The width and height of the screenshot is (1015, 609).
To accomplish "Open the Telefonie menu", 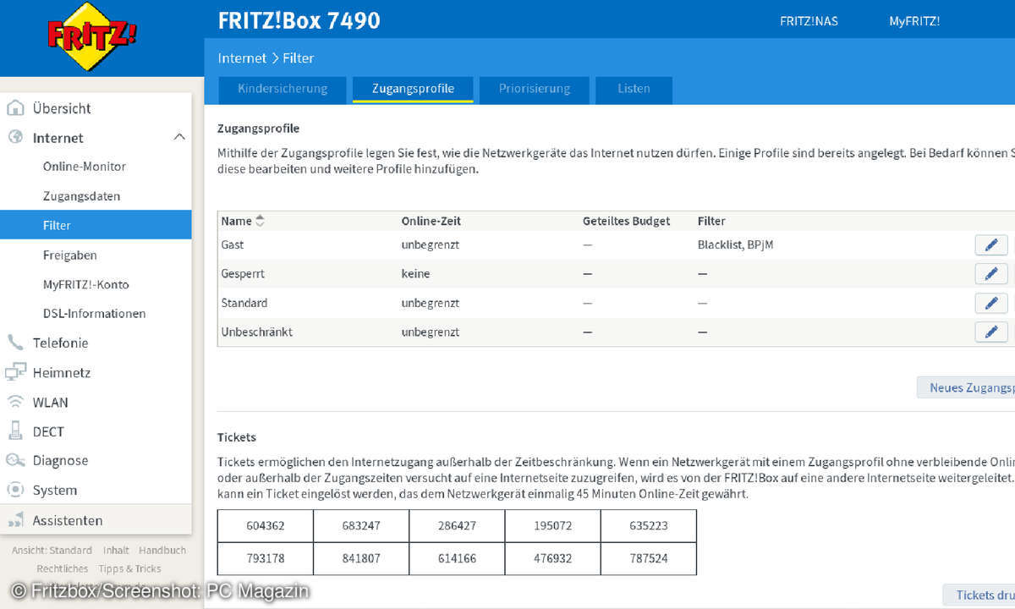I will click(x=61, y=343).
